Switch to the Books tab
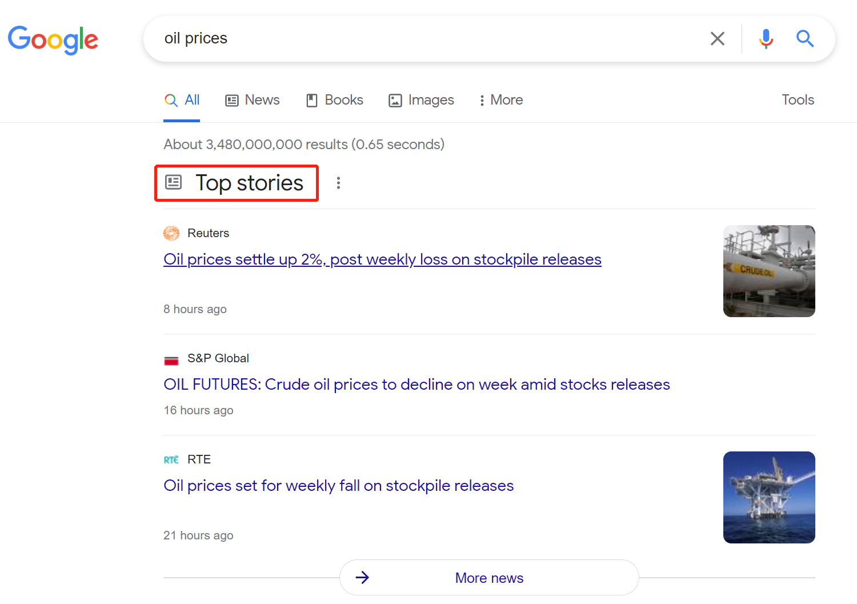The image size is (857, 604). coord(335,100)
